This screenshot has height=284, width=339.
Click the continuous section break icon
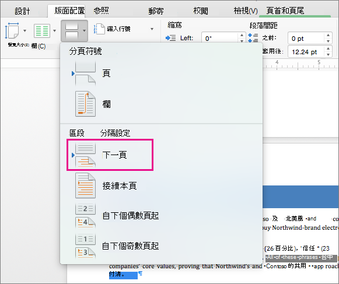tap(85, 185)
